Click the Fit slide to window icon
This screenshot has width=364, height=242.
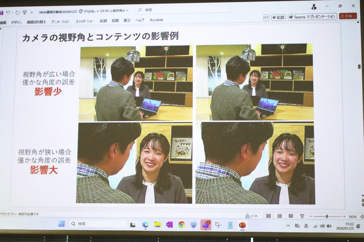pos(362,217)
